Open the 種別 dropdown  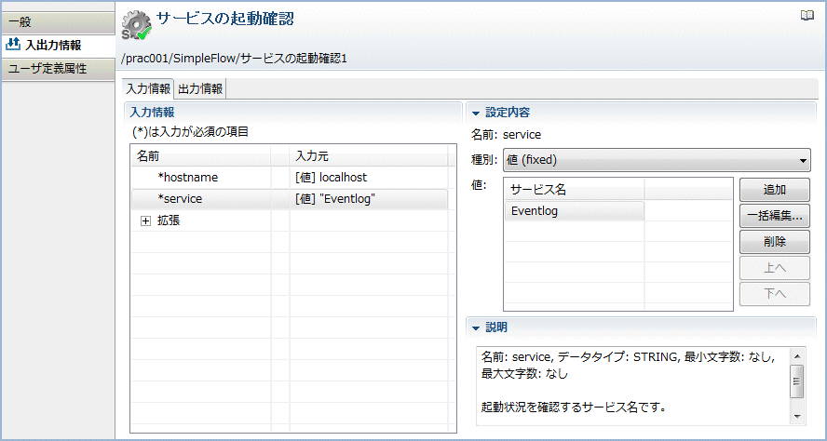[657, 160]
